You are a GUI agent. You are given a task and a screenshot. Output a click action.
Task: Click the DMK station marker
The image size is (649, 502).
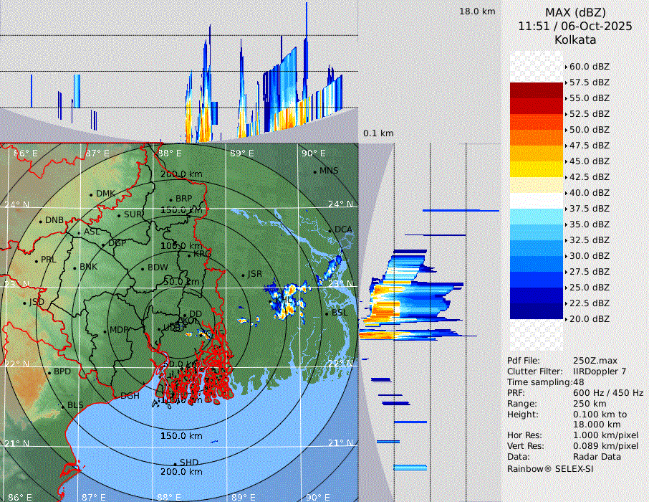(x=91, y=194)
